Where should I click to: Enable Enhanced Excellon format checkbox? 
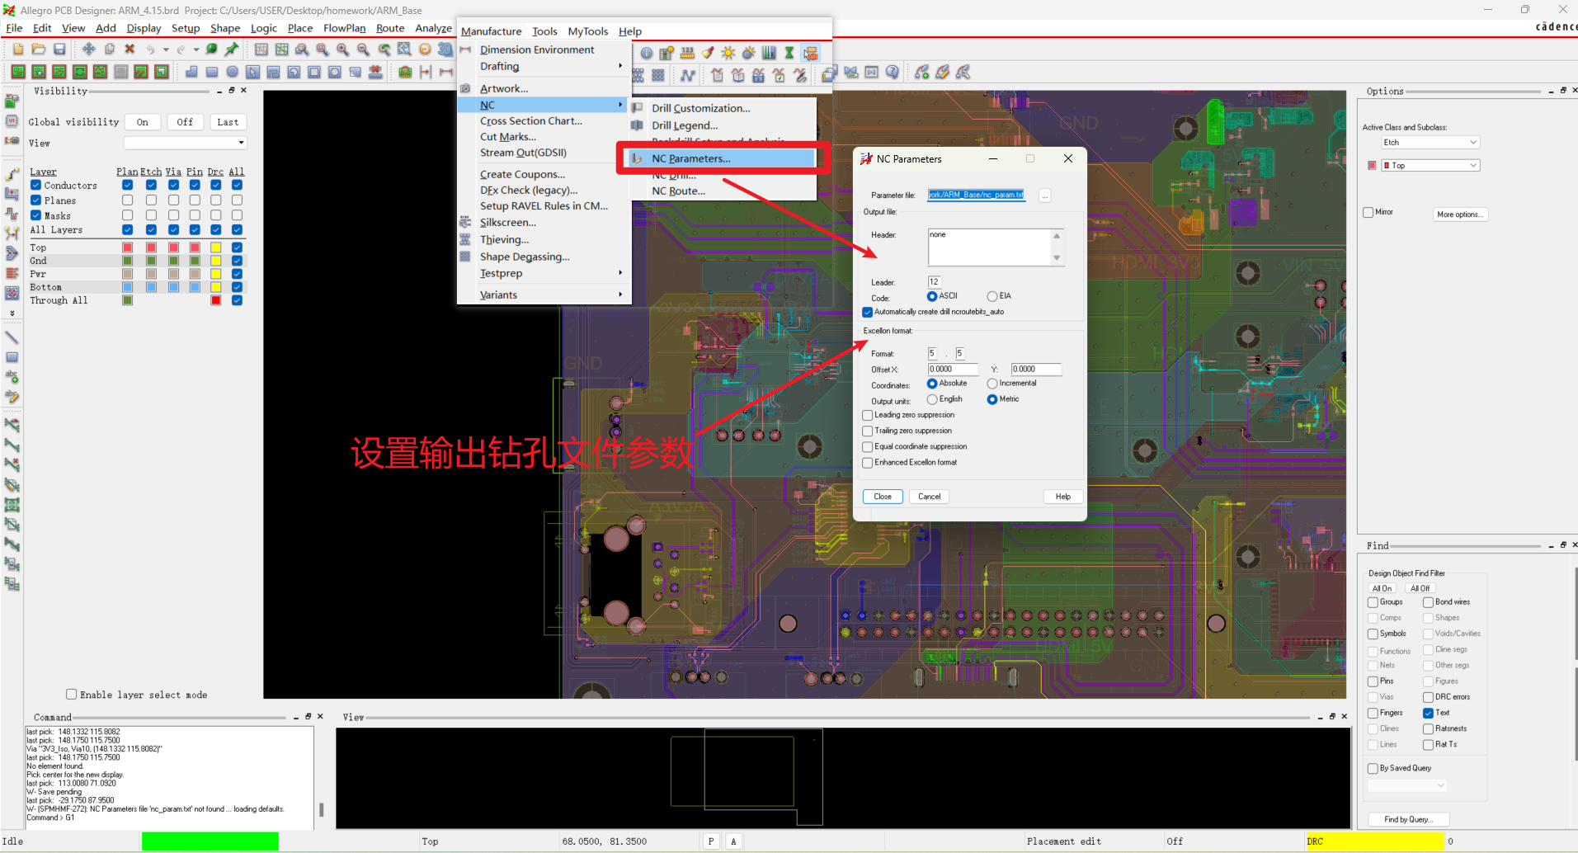tap(868, 463)
